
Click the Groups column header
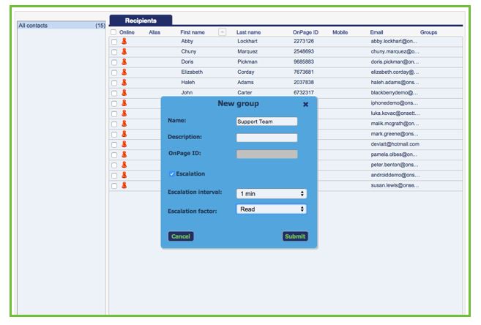click(428, 32)
